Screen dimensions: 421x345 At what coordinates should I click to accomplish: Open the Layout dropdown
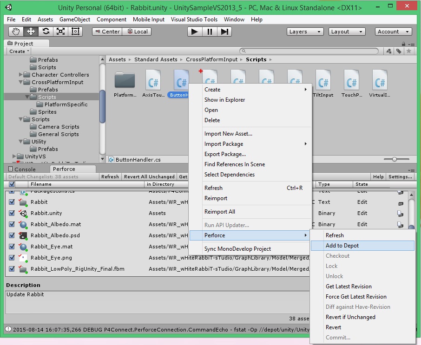(347, 32)
